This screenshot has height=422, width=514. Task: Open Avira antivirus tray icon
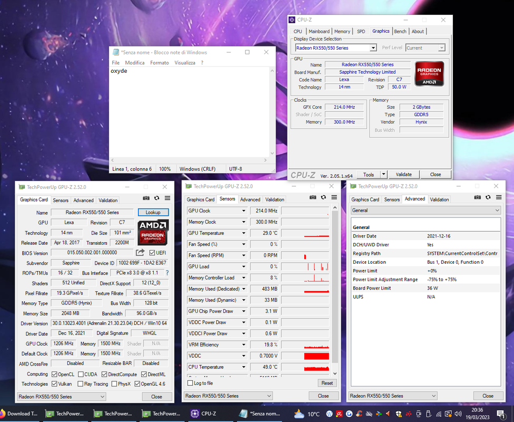point(339,414)
